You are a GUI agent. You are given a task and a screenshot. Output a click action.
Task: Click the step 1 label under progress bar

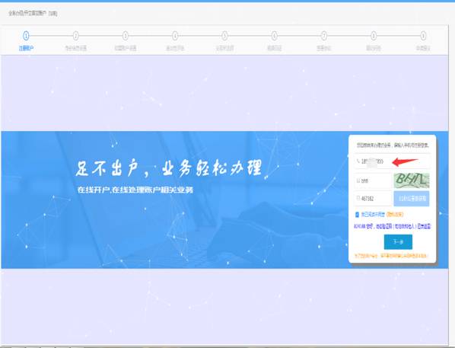pyautogui.click(x=26, y=48)
